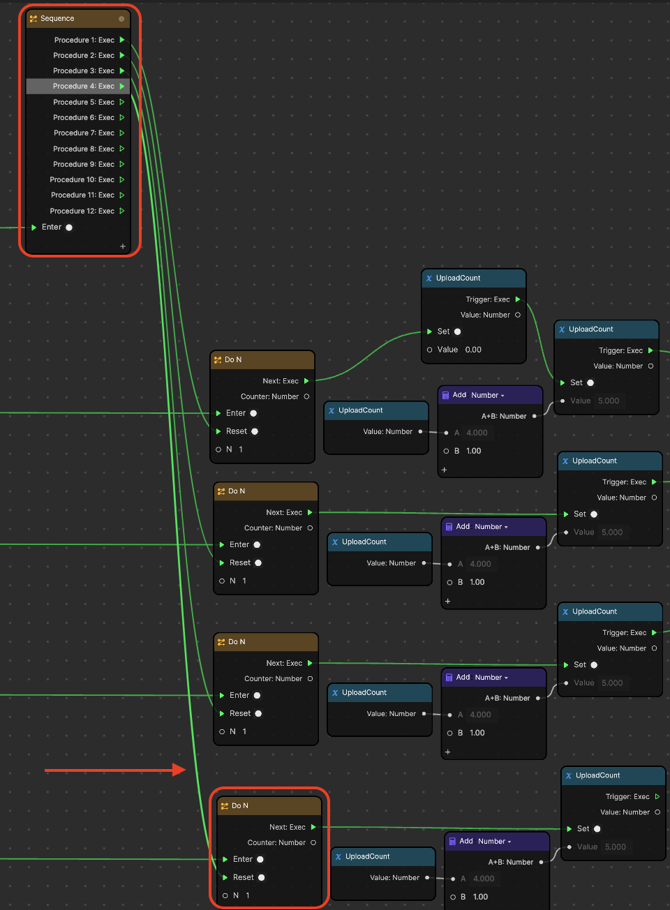The image size is (670, 910).
Task: Toggle the Set circle beside Value 0.00
Action: [458, 331]
